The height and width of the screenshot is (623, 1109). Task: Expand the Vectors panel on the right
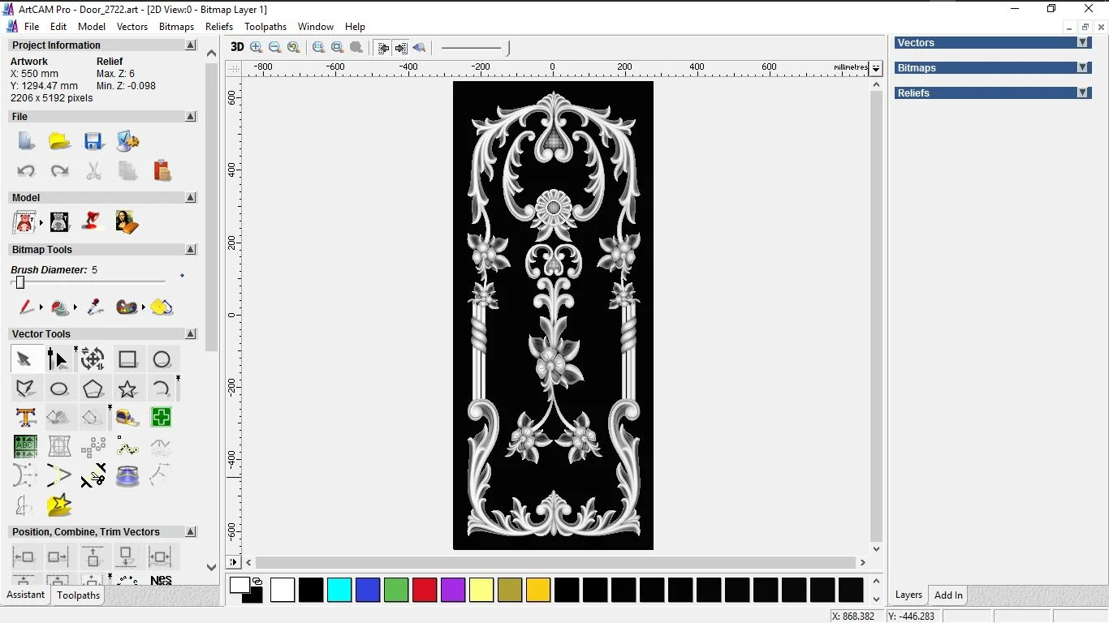coord(1082,43)
